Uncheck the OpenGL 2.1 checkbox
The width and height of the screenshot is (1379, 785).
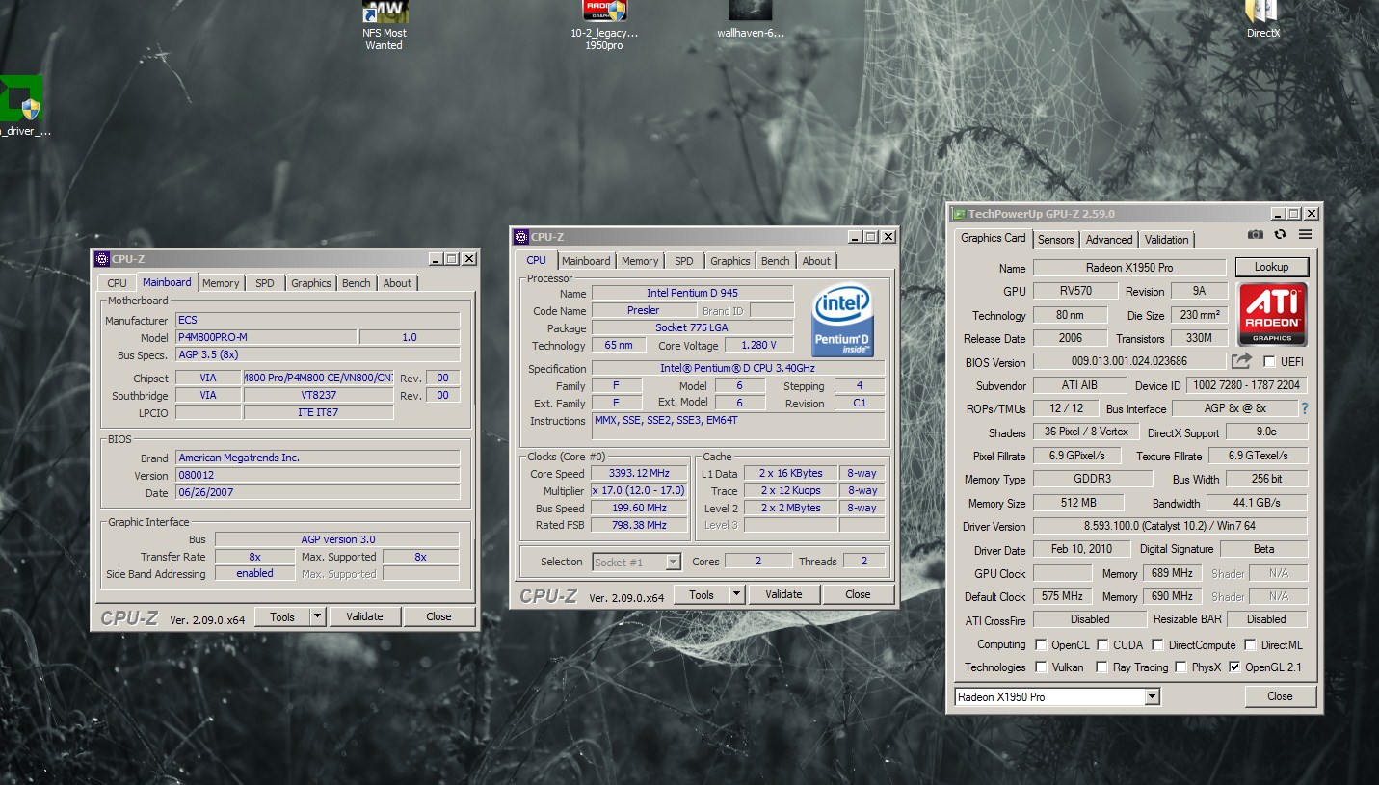point(1234,667)
